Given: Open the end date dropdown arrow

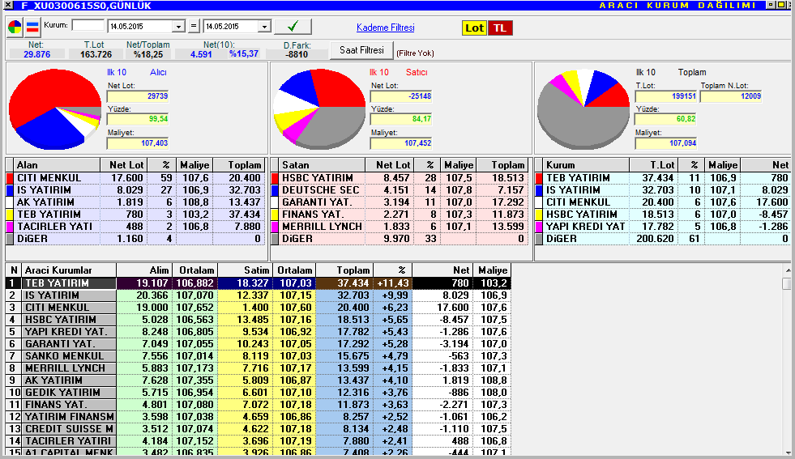Looking at the screenshot, I should click(x=265, y=27).
